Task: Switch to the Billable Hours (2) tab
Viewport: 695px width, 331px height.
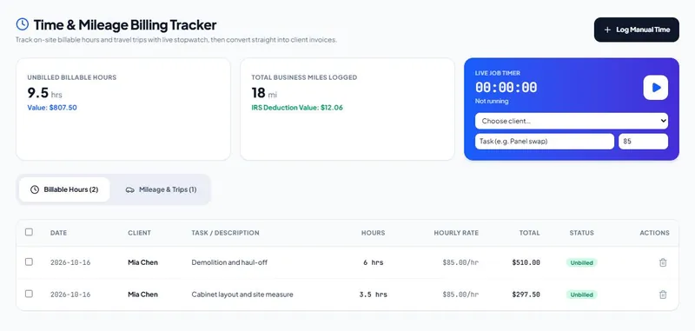Action: point(64,189)
